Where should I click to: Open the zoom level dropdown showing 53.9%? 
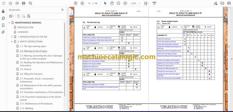[135, 3]
